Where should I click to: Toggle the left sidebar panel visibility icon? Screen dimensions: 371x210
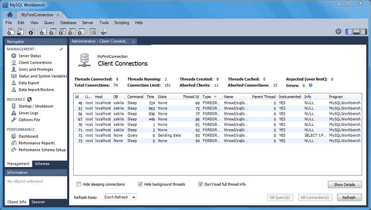348,31
